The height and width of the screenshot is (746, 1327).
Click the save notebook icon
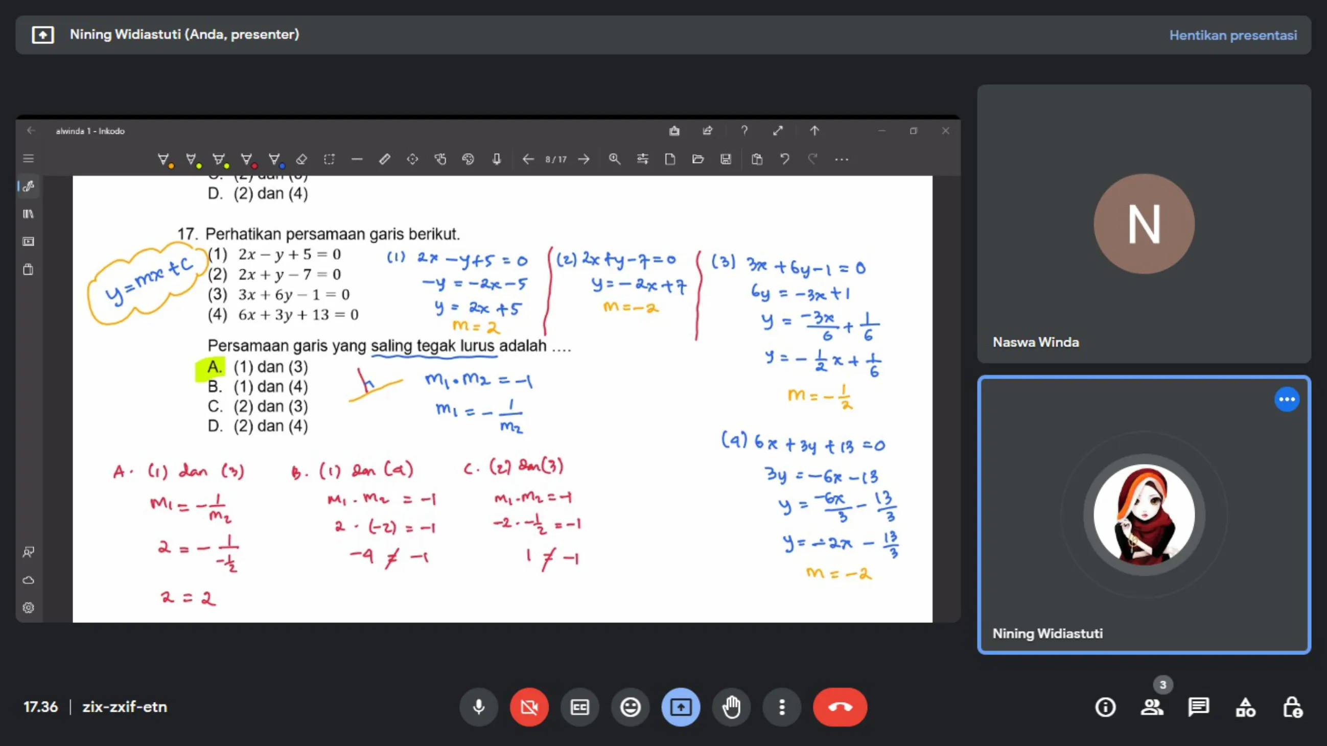click(726, 159)
